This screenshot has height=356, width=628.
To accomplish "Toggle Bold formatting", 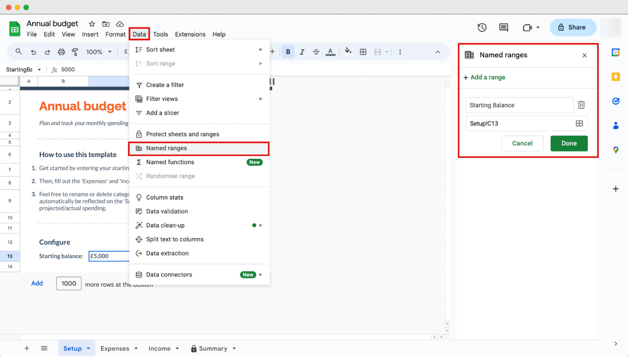I will tap(288, 51).
